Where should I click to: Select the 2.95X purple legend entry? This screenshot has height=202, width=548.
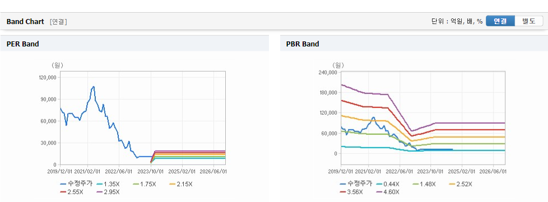coord(108,192)
